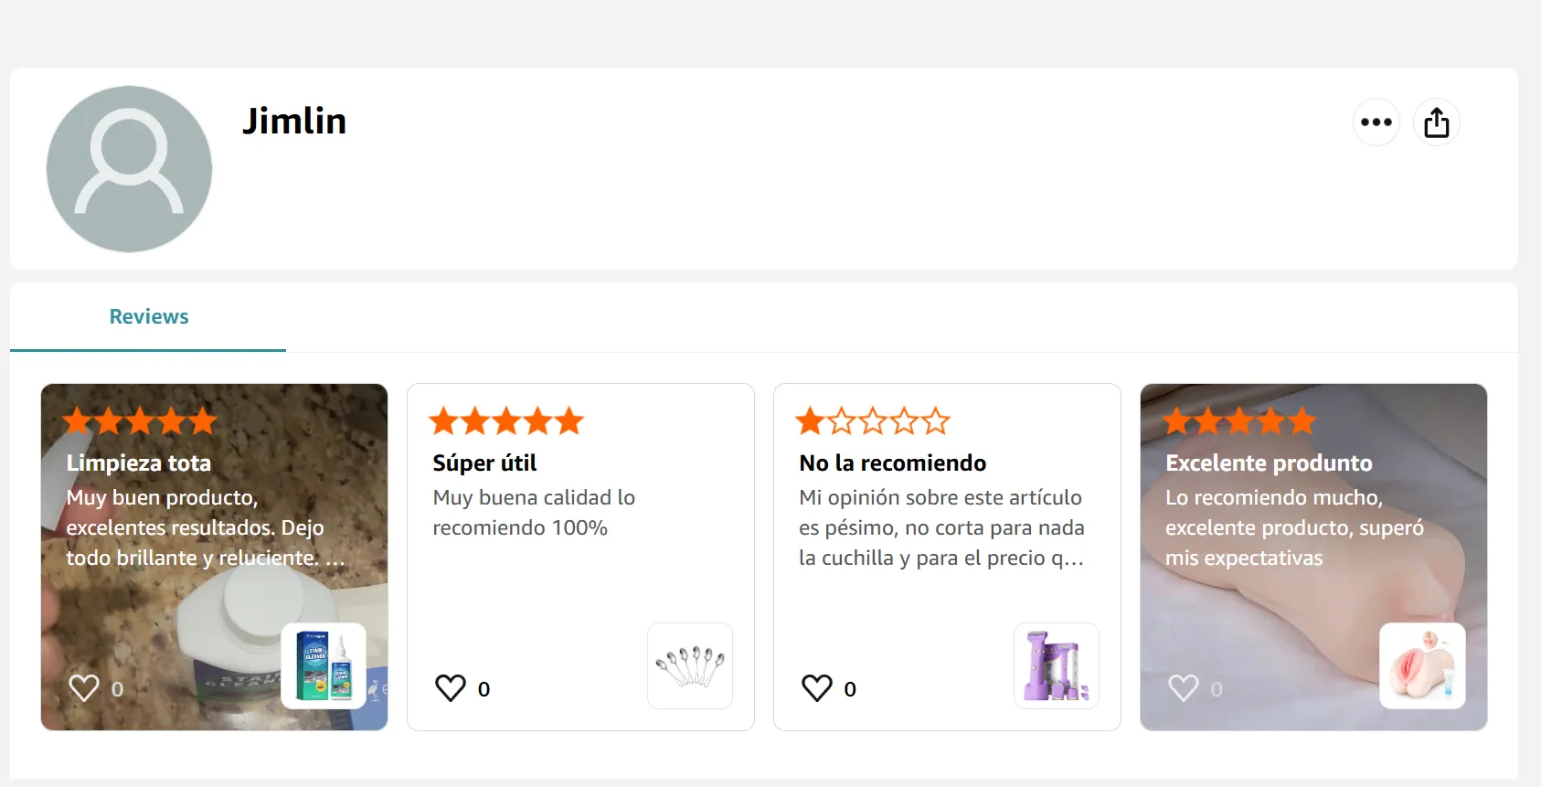The width and height of the screenshot is (1541, 787).
Task: Click the share profile icon
Action: (1436, 122)
